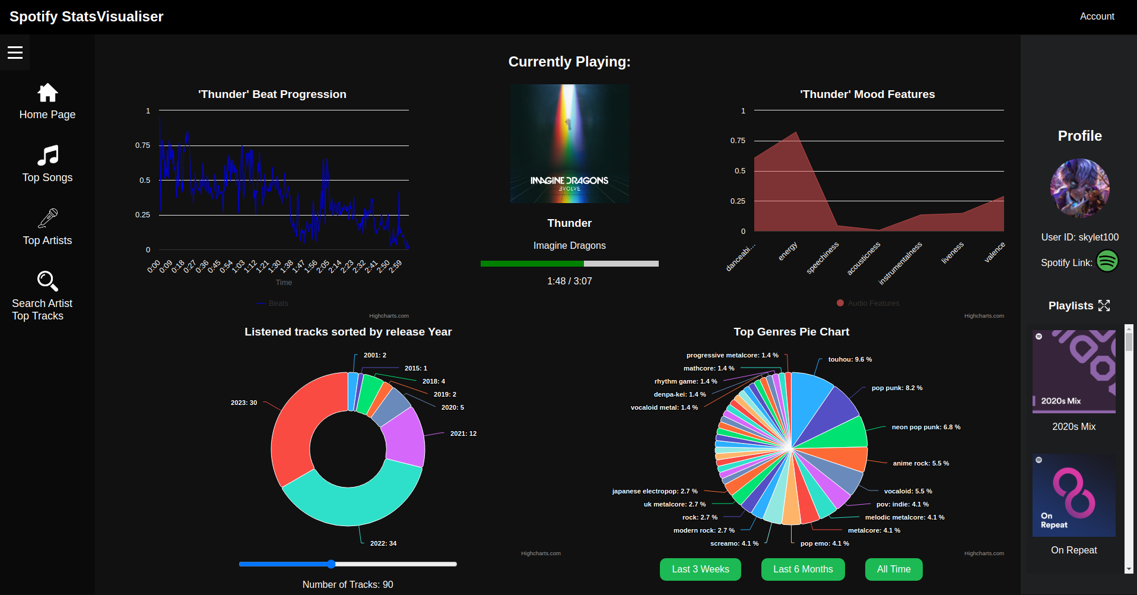Open Search Artist Top Tracks label
The height and width of the screenshot is (595, 1137).
[42, 309]
